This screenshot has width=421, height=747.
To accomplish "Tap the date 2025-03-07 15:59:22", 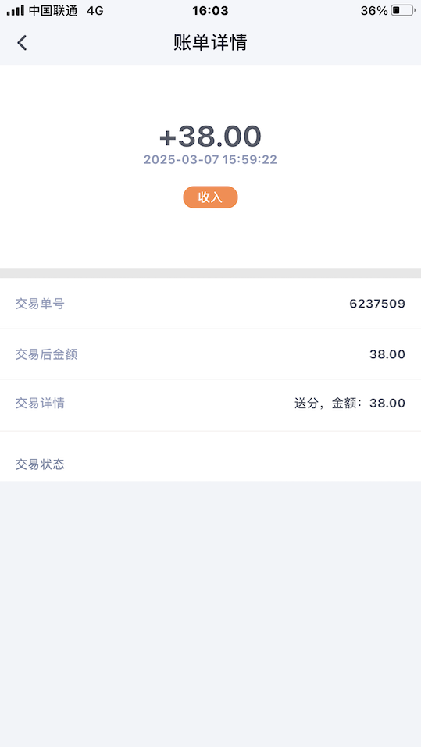I will (x=210, y=159).
